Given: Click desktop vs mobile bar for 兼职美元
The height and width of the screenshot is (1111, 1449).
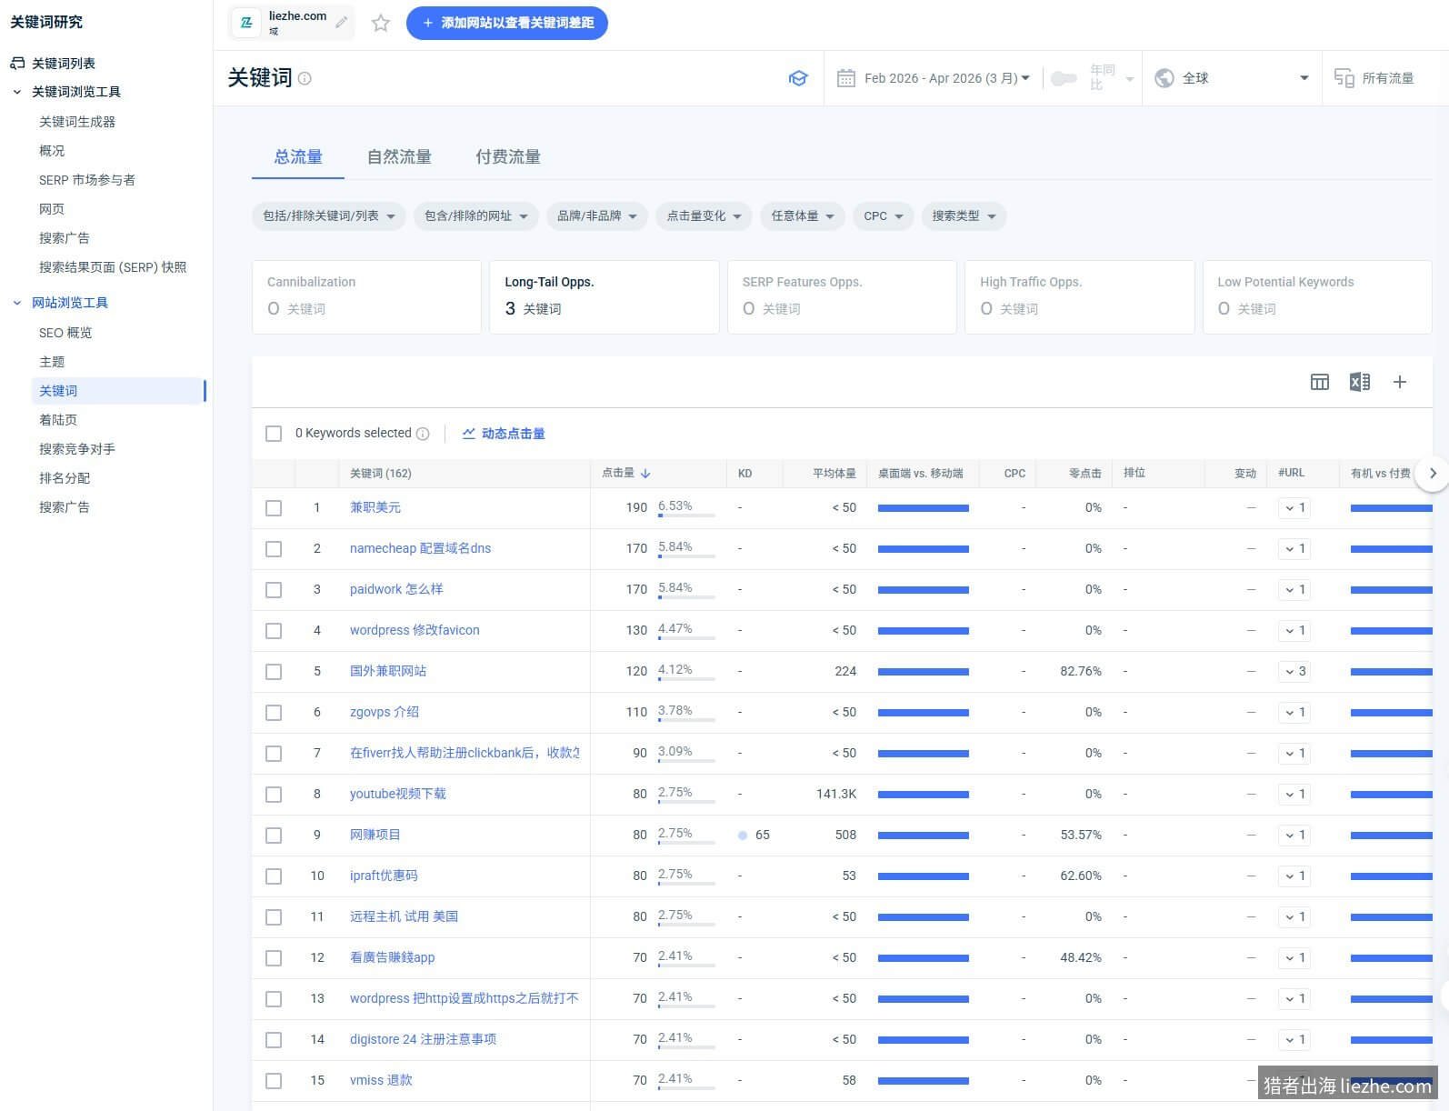Looking at the screenshot, I should (924, 508).
